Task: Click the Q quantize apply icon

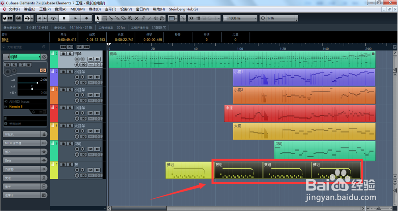Action: pyautogui.click(x=263, y=18)
